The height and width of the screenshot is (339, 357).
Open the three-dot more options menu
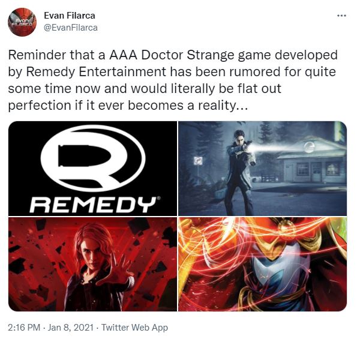pyautogui.click(x=341, y=16)
